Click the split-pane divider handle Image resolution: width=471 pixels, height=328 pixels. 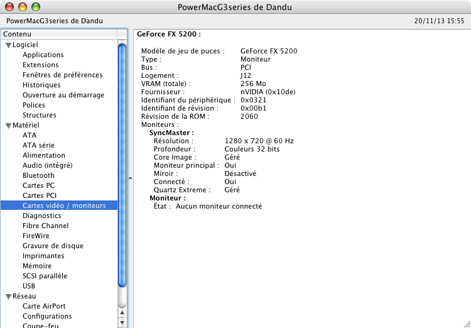click(130, 178)
